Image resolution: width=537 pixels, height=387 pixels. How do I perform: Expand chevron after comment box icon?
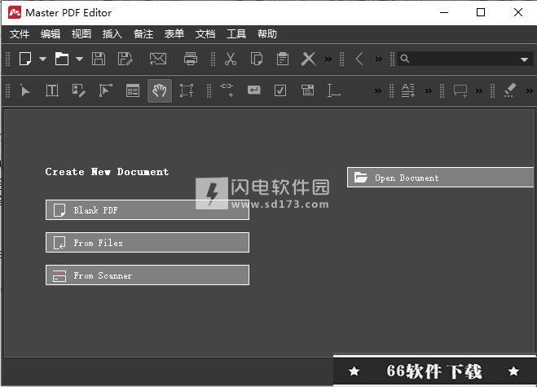click(479, 90)
